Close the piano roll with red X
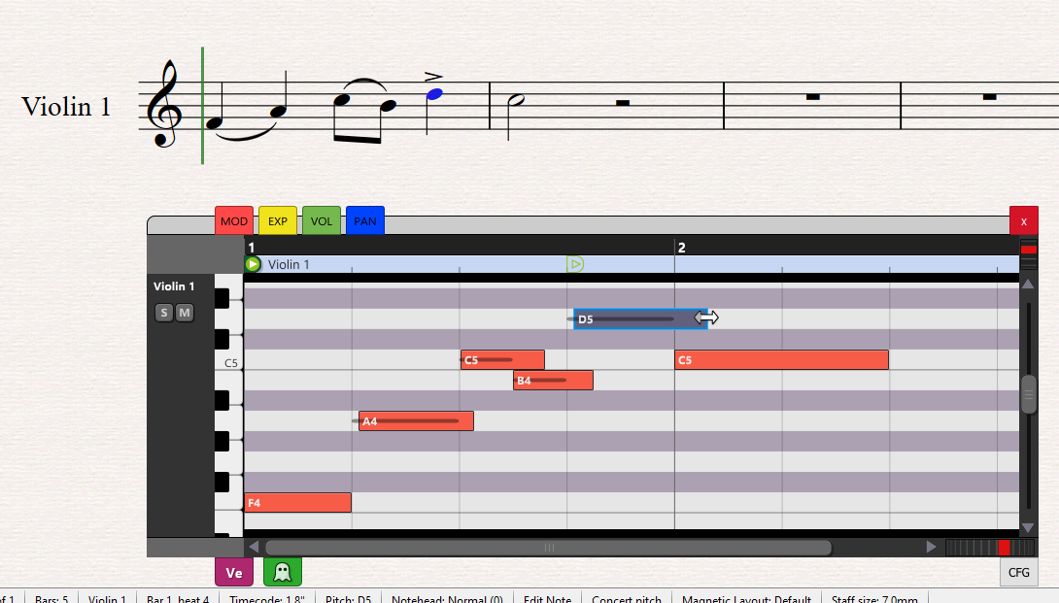The image size is (1059, 603). tap(1023, 221)
